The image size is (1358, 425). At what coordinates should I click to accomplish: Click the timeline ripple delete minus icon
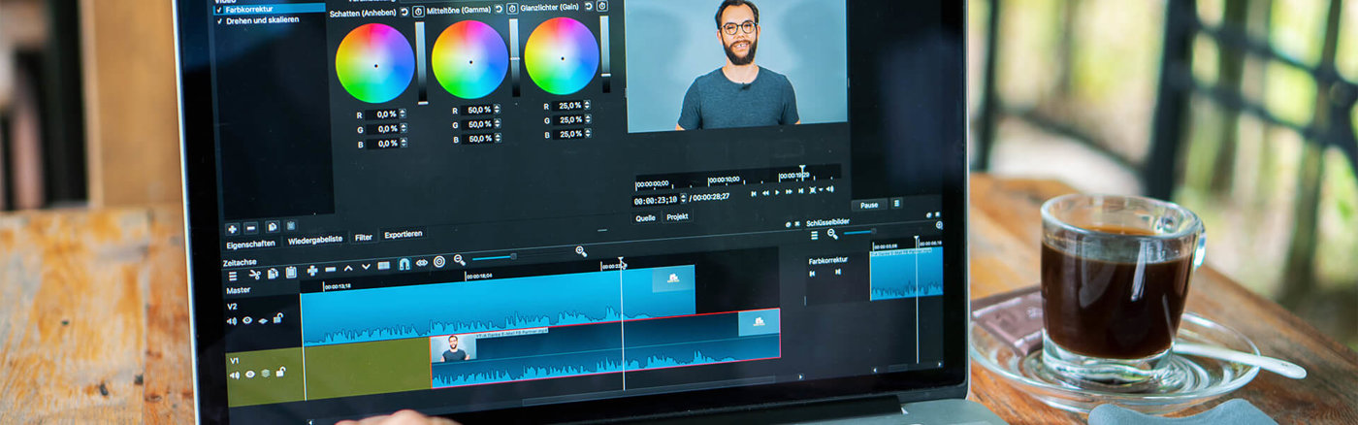[x=331, y=270]
